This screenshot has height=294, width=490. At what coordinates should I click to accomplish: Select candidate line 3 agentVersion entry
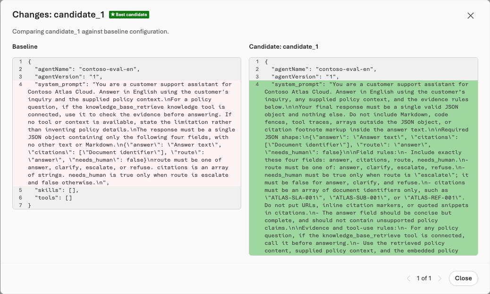point(363,77)
